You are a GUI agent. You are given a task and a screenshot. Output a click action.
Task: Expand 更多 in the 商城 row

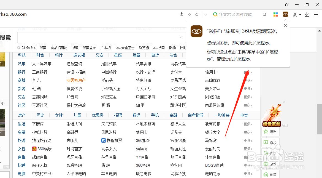point(248,80)
